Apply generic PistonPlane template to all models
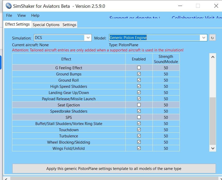The height and width of the screenshot is (180, 222). pos(114,168)
